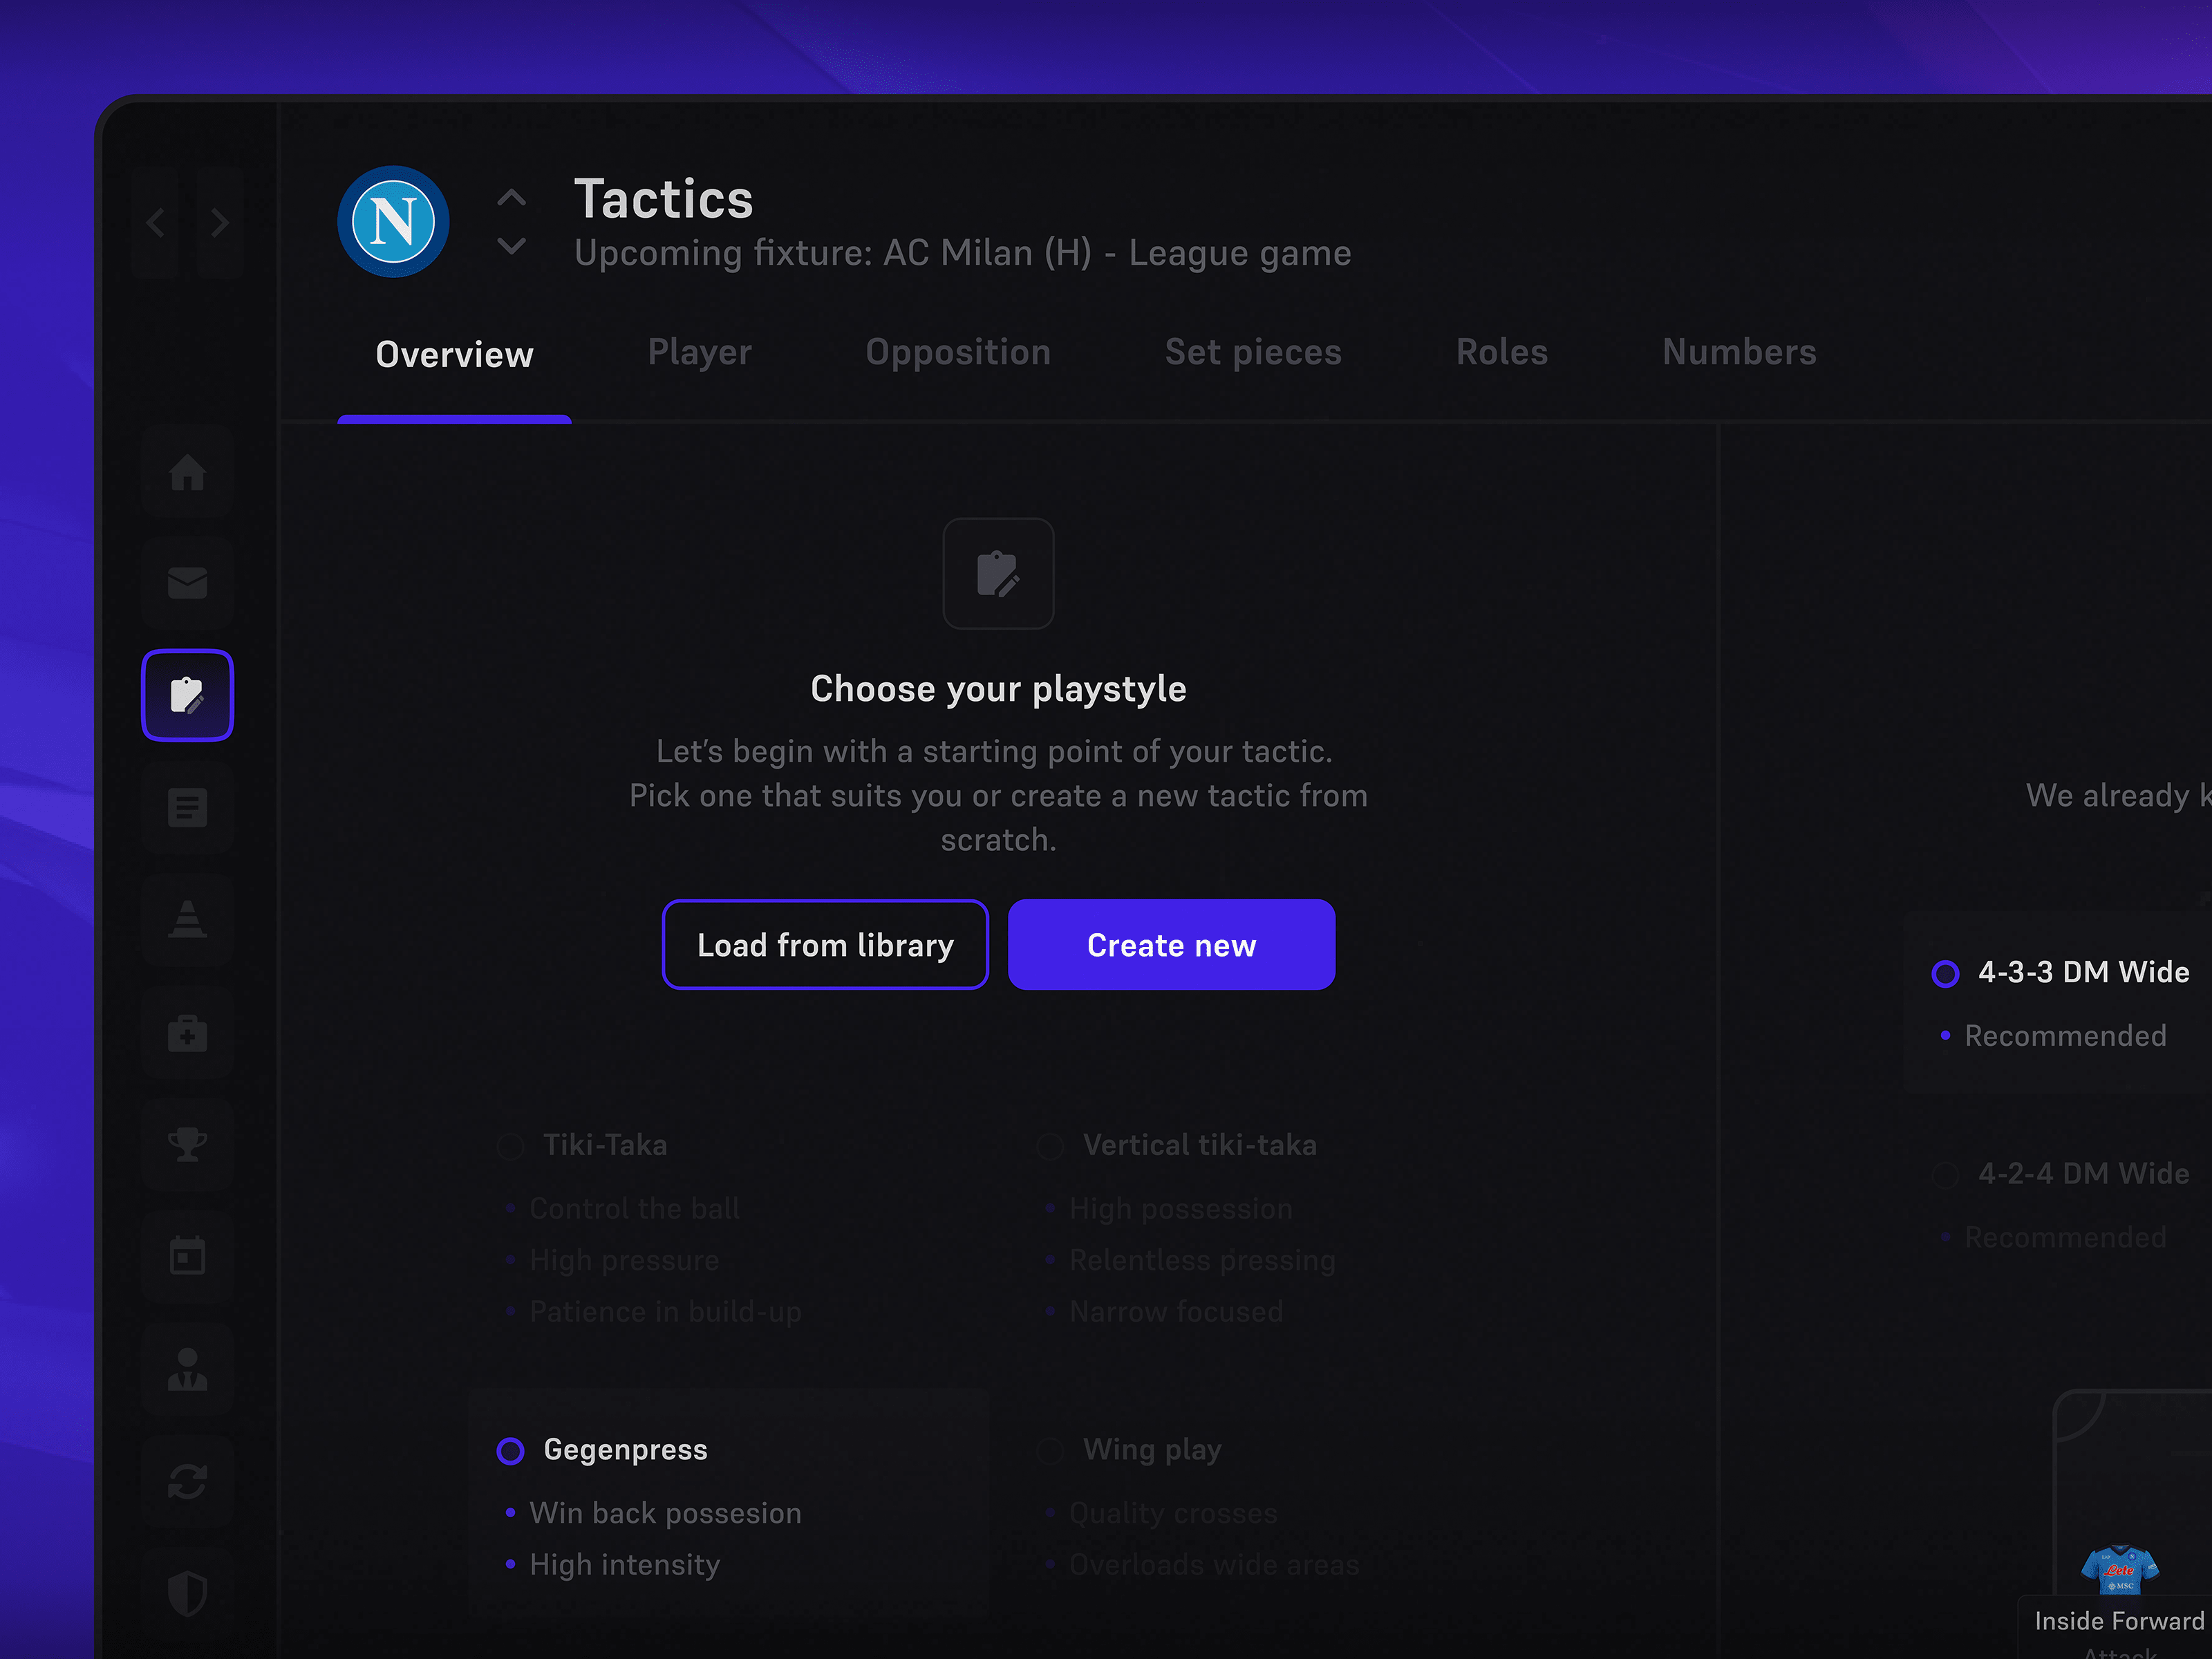Viewport: 2212px width, 1659px height.
Task: Select the Gegenpress playstyle radio
Action: pyautogui.click(x=510, y=1451)
